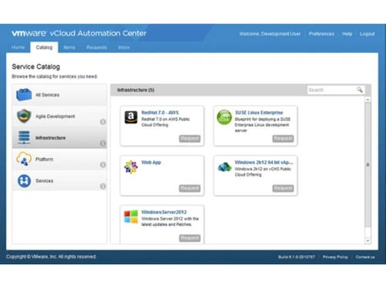Open Preferences in the header
The width and height of the screenshot is (386, 289).
pos(321,34)
